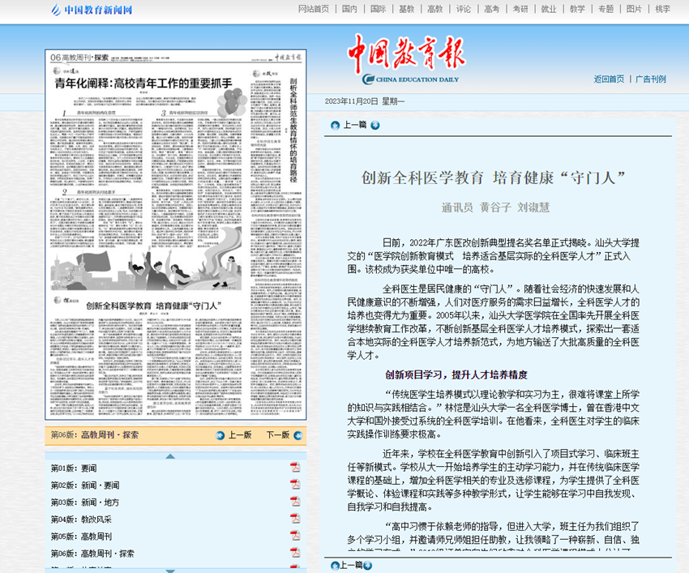Viewport: 689px width, 573px height.
Task: Click 创新全科医学教育 article on page thumbnail
Action: (153, 306)
